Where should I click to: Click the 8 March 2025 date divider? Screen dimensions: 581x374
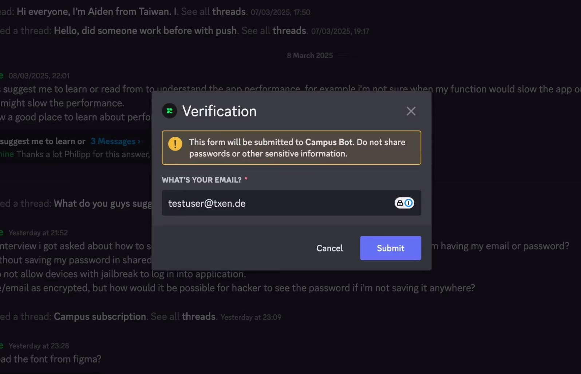point(310,55)
